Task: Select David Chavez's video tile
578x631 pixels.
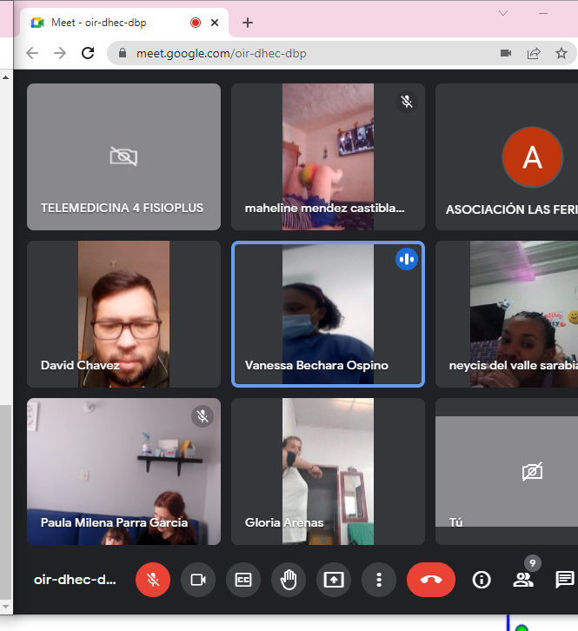Action: pos(123,314)
